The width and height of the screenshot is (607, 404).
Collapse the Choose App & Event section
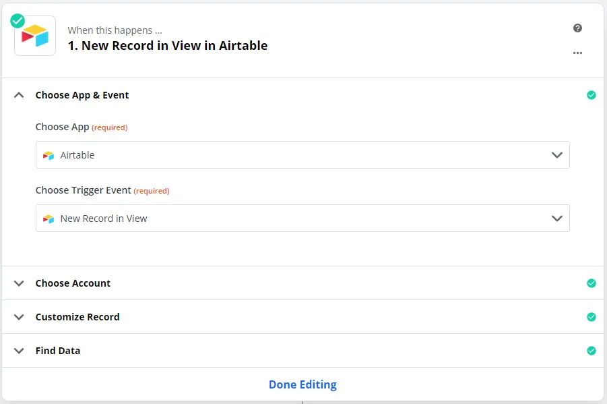point(19,95)
